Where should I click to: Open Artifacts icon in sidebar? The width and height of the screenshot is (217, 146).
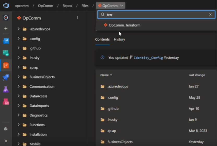6,101
